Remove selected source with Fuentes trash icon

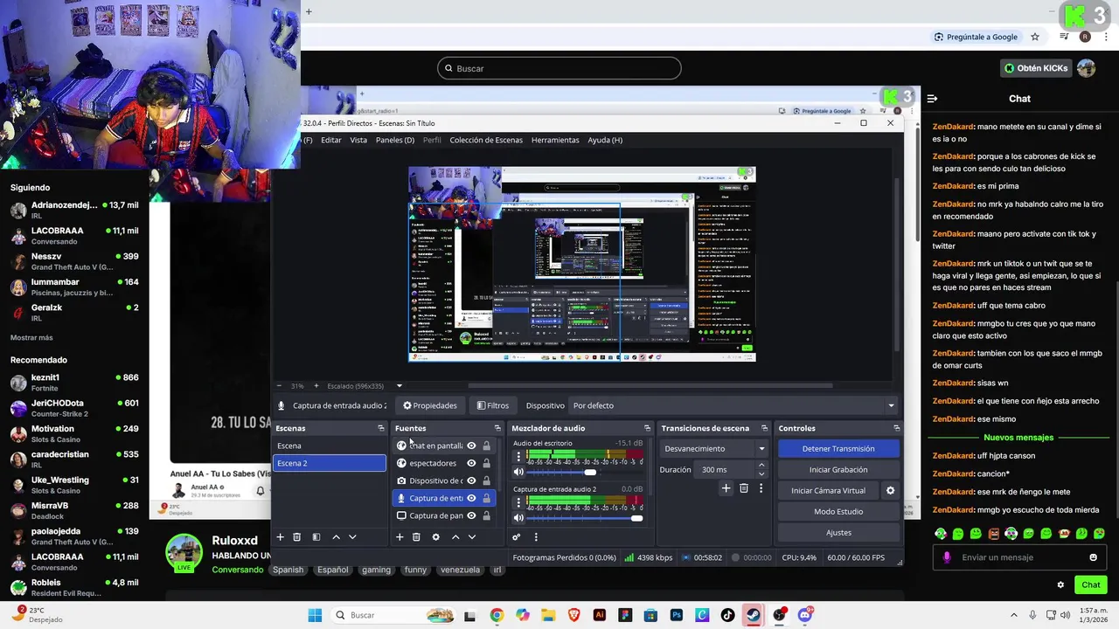(416, 537)
